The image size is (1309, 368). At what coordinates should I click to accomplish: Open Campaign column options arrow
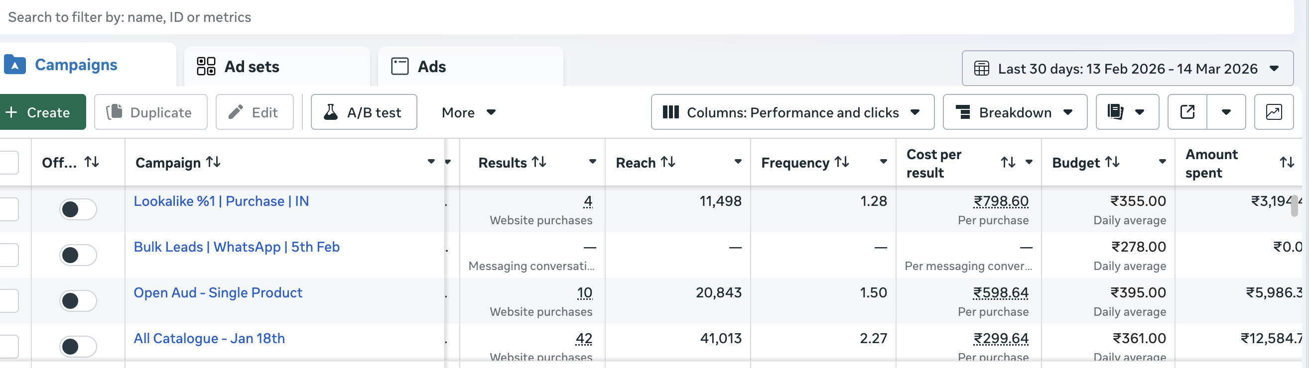point(431,162)
